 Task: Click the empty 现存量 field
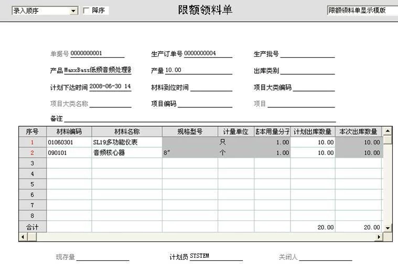click(103, 257)
